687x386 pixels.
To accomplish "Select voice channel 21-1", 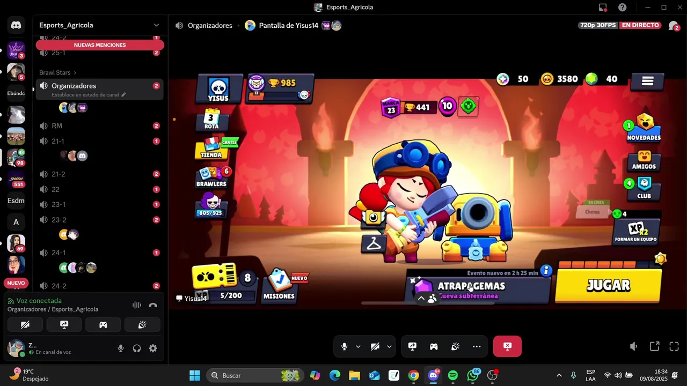I will pyautogui.click(x=100, y=141).
